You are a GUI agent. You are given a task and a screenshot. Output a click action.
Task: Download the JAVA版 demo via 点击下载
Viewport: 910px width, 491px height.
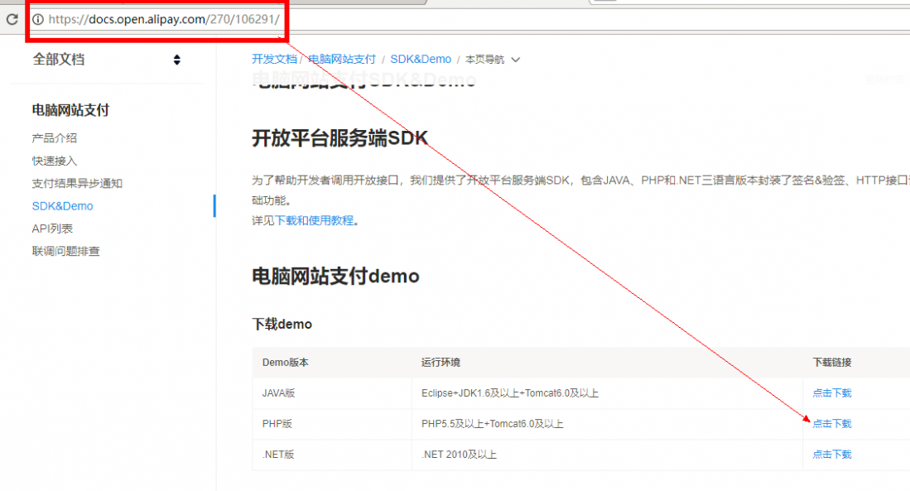pos(831,393)
